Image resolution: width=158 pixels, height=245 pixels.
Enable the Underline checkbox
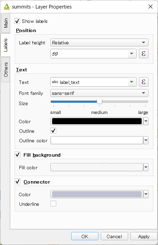point(53,204)
